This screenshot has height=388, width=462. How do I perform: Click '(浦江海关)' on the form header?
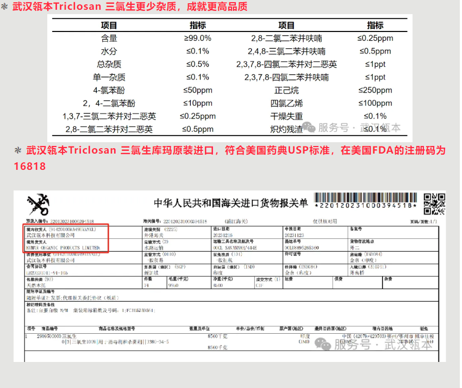pyautogui.click(x=236, y=221)
